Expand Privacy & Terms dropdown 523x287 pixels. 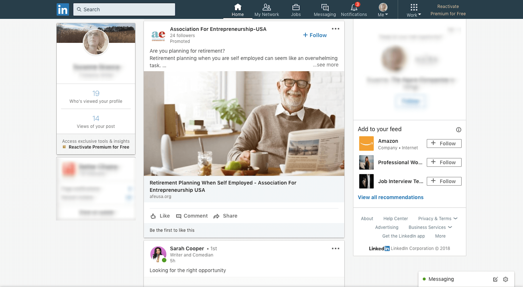point(438,218)
